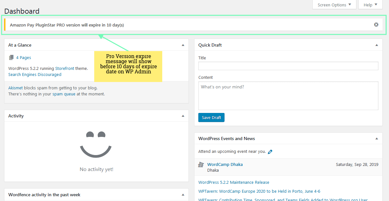
Task: Open the Help dropdown tab
Action: tap(370, 5)
